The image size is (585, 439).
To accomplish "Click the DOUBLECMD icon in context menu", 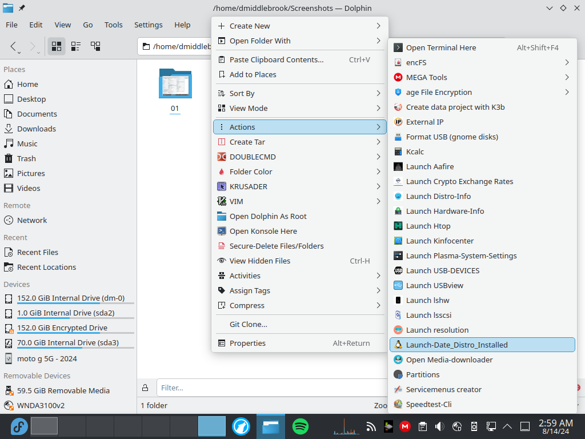I will click(222, 157).
